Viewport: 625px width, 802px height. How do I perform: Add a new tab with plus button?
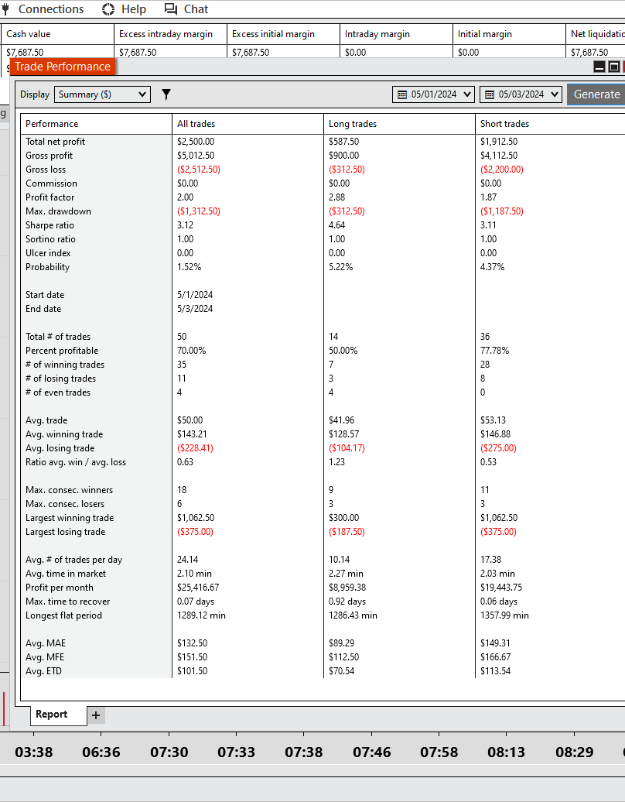pos(96,715)
